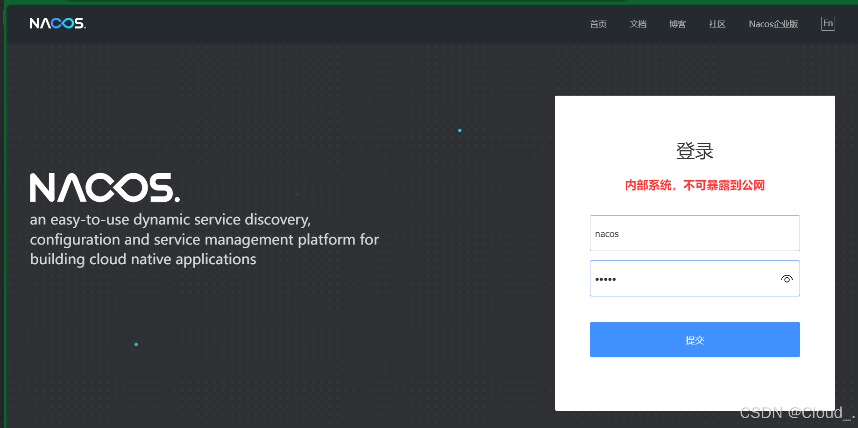
Task: Click the Nacos logo in the header
Action: tap(58, 23)
